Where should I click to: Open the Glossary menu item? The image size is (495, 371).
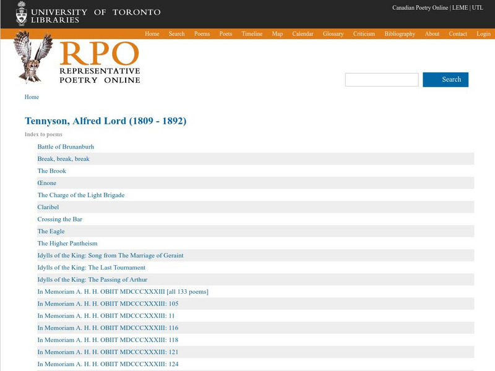tap(333, 34)
